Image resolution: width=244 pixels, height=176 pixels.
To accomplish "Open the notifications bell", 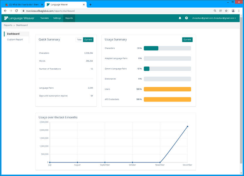I will tap(180, 18).
